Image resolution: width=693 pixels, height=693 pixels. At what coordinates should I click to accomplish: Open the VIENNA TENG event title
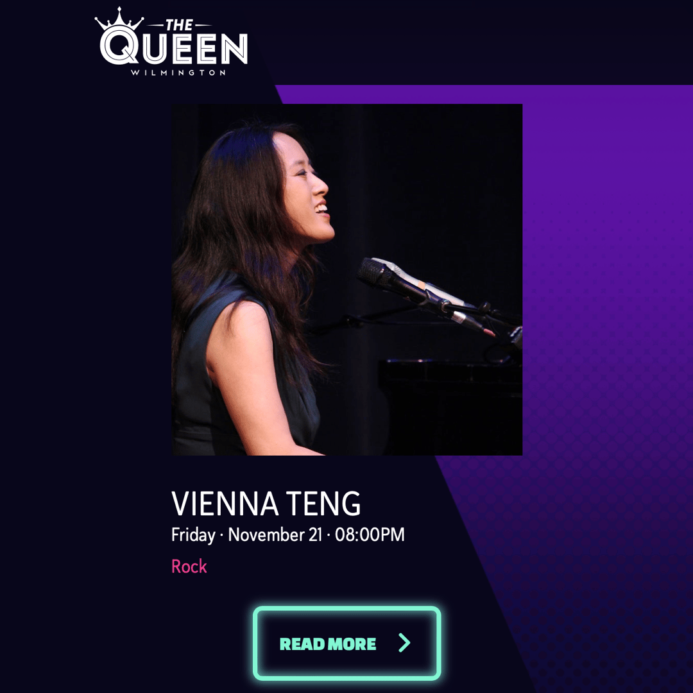coord(266,504)
